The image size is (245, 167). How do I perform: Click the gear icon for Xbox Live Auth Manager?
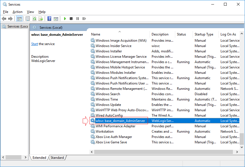pos(93,137)
